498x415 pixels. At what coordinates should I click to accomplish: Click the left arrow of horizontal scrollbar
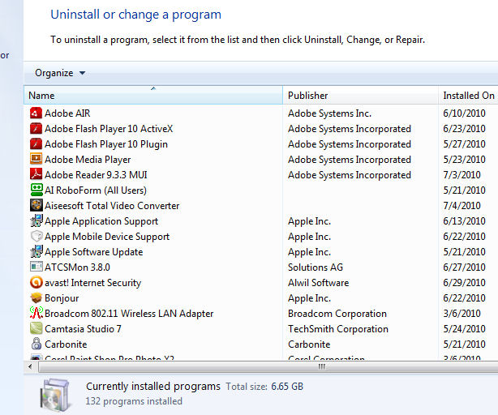[30, 367]
